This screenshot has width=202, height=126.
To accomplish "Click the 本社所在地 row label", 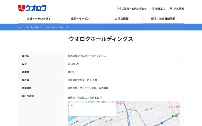I will (x=28, y=96).
